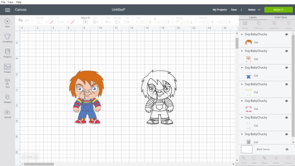
Task: Show the Blank Canvas layer
Action: [287, 149]
